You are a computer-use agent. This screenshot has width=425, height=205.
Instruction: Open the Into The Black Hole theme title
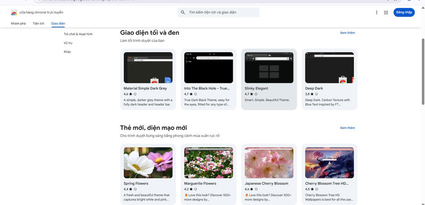coord(207,89)
